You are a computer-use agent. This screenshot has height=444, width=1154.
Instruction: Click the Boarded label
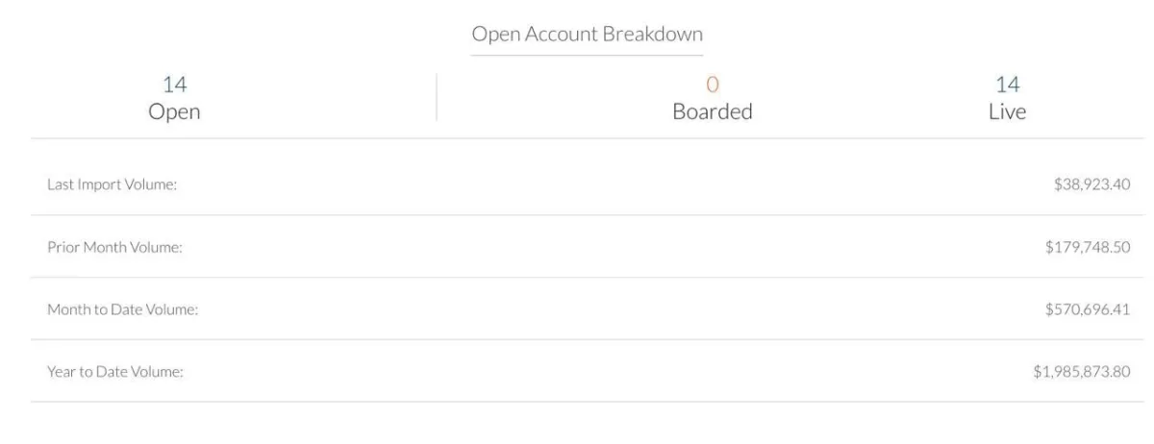(713, 111)
